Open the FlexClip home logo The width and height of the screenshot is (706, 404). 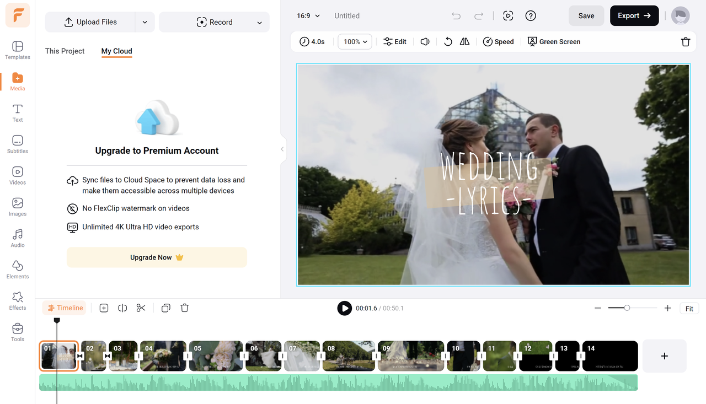pyautogui.click(x=18, y=15)
